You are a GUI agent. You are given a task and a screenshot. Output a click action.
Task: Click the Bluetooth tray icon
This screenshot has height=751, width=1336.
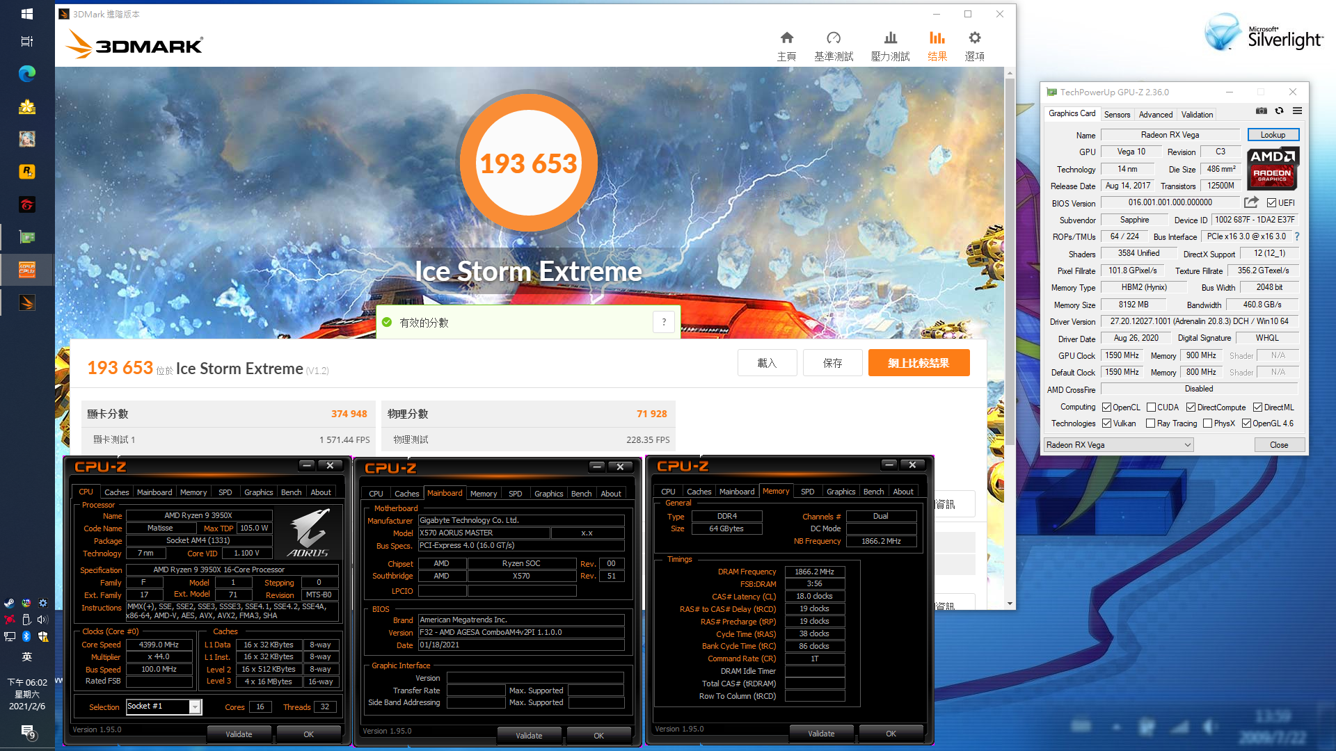pos(26,636)
